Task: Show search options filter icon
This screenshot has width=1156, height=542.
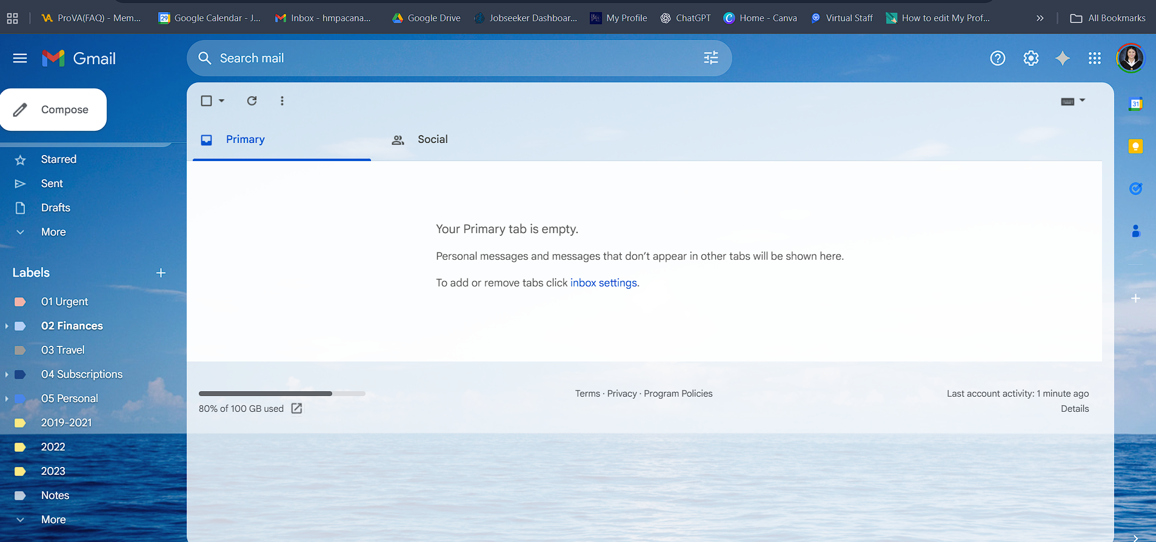Action: point(710,58)
